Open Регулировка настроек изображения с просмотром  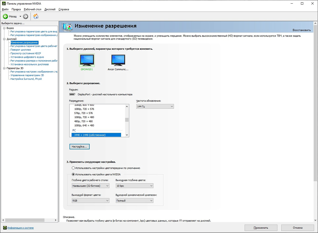click(x=34, y=72)
